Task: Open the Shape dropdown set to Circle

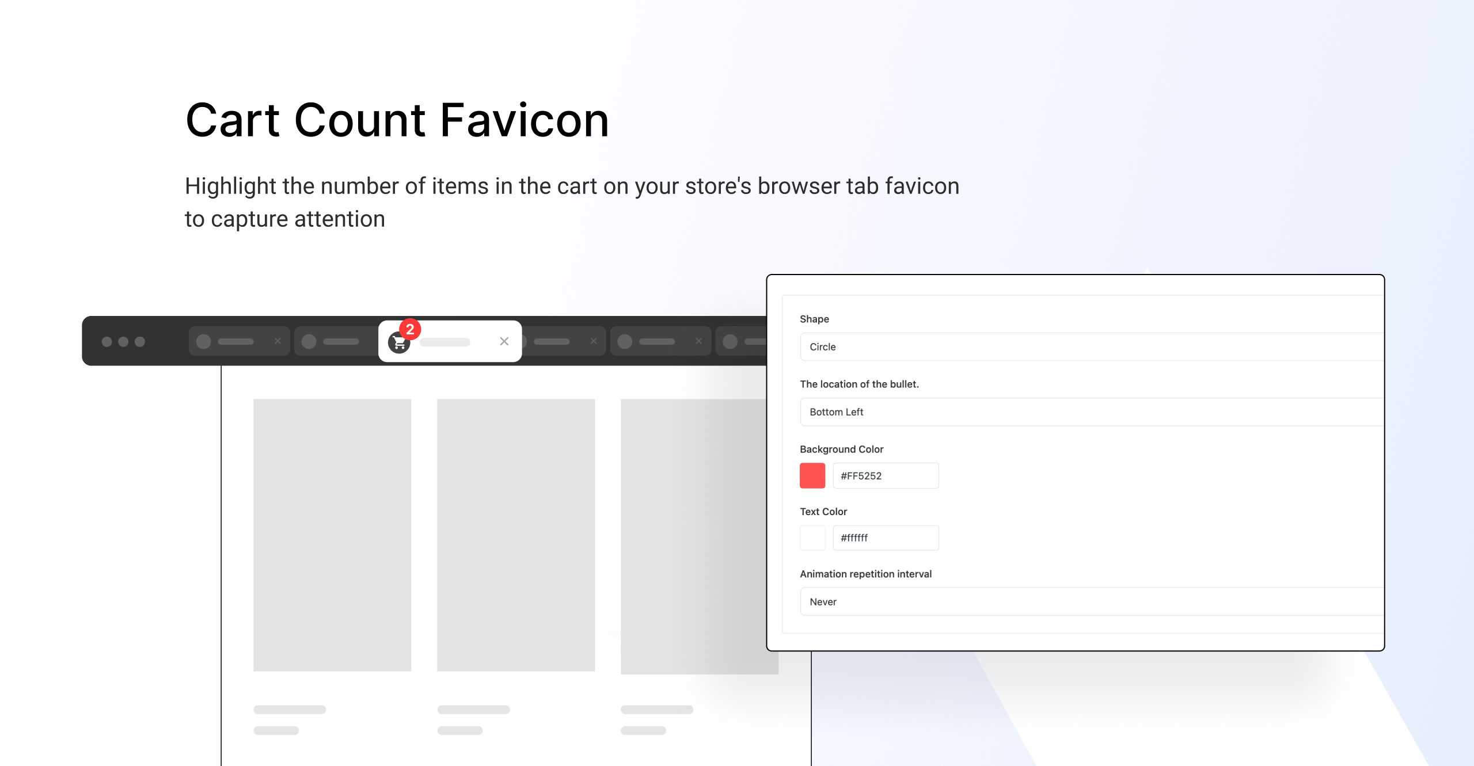Action: 1092,347
